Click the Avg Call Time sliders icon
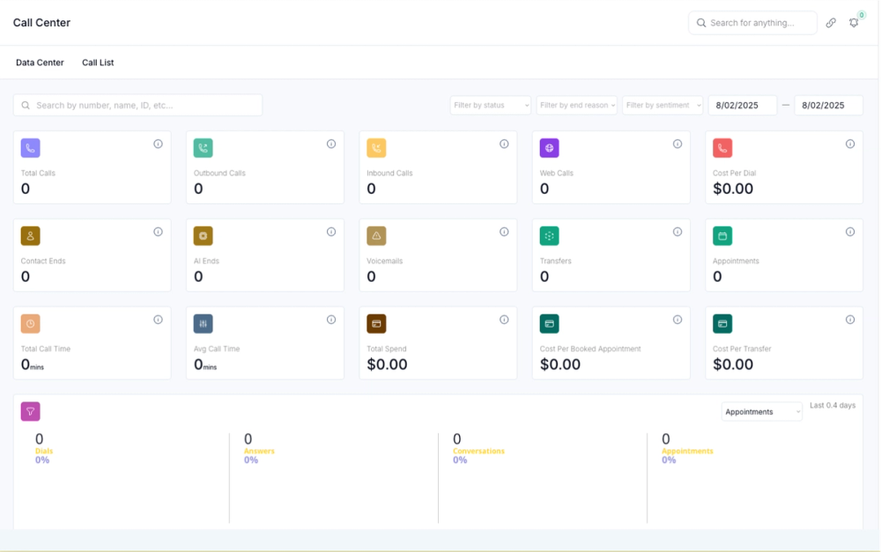This screenshot has width=881, height=552. (204, 323)
